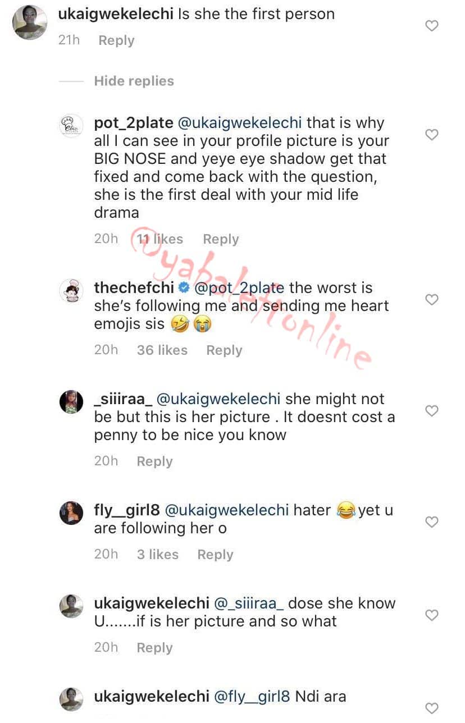Open the _siiiraa_ username link
The height and width of the screenshot is (723, 465).
click(x=122, y=399)
